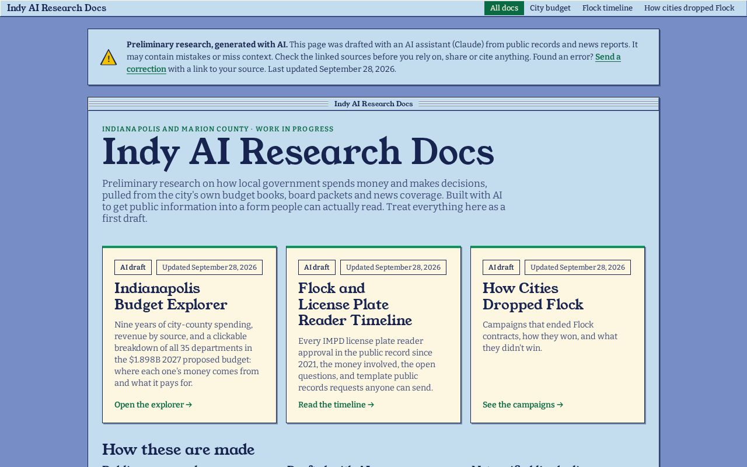The image size is (747, 467).
Task: Click Preliminary research, generated with AI notice text
Action: [x=207, y=44]
